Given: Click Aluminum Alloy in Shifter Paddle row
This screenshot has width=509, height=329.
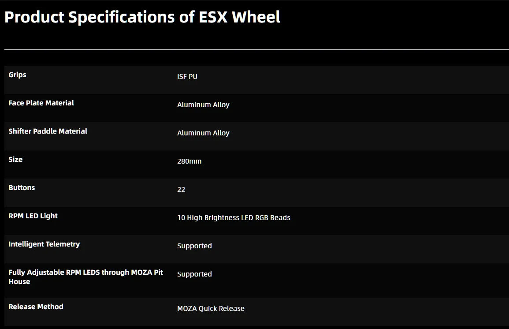Looking at the screenshot, I should [x=203, y=133].
